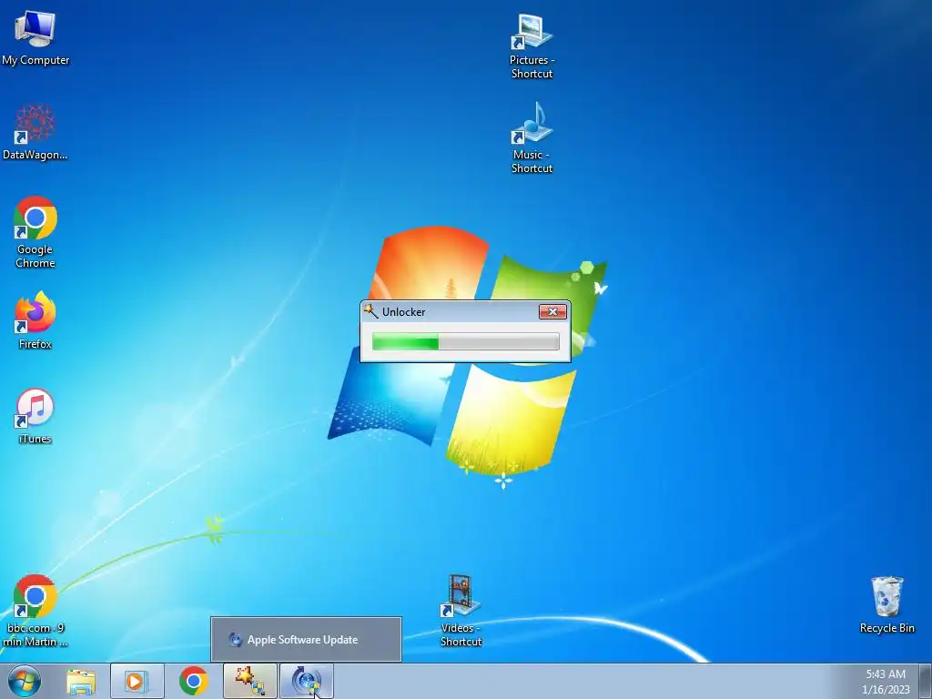Launch Chrome from the taskbar
Image resolution: width=932 pixels, height=699 pixels.
point(194,681)
